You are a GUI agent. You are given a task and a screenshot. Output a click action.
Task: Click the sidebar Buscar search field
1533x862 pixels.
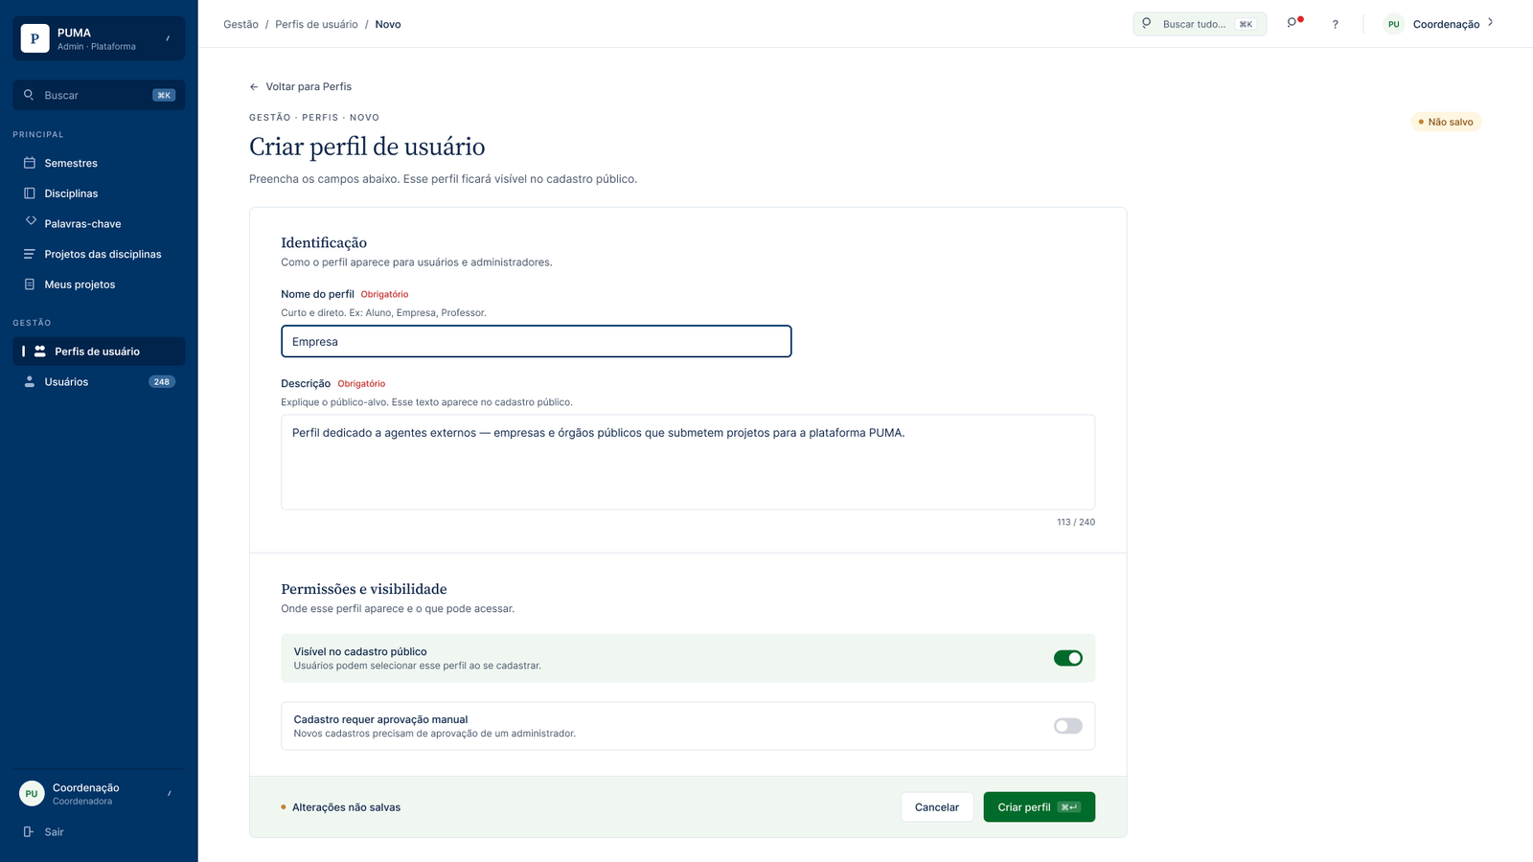coord(99,95)
